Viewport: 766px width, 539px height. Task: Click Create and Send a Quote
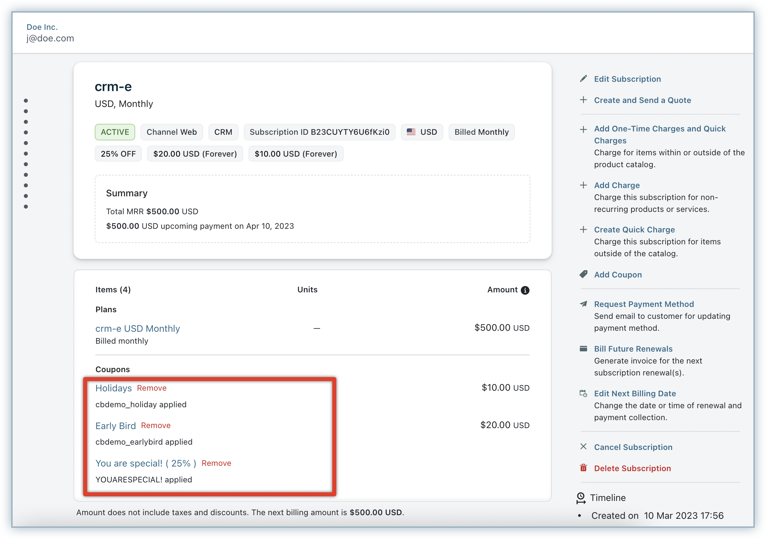(x=642, y=100)
